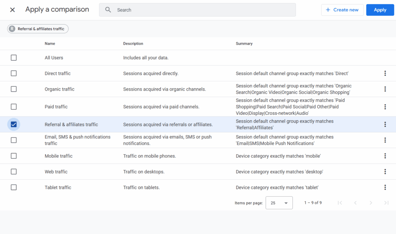Click the 'Tablet traffic' row name
This screenshot has width=396, height=234.
point(58,187)
